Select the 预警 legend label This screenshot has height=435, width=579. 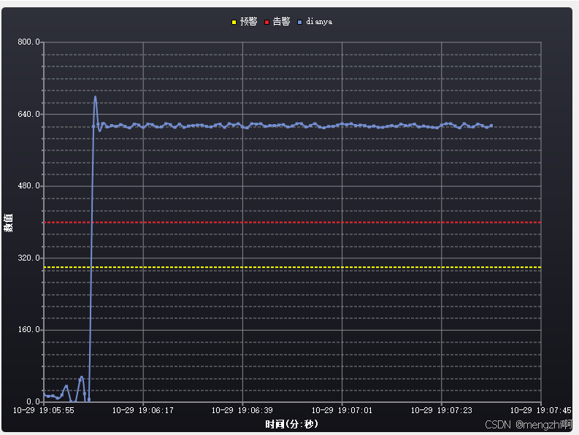(248, 21)
